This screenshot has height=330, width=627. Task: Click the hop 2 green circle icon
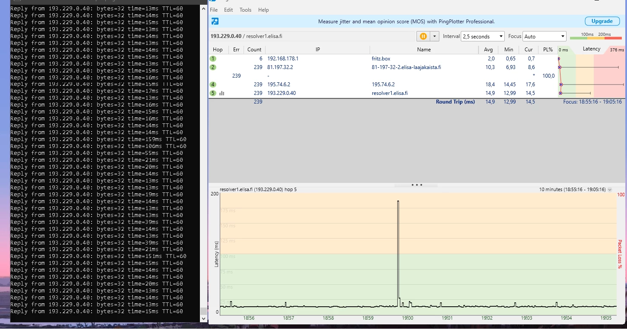(x=213, y=67)
